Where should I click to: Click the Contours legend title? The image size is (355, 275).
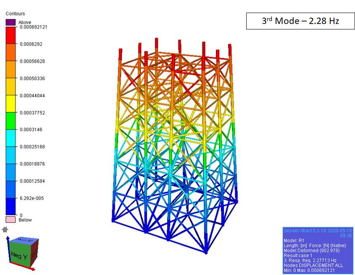15,14
